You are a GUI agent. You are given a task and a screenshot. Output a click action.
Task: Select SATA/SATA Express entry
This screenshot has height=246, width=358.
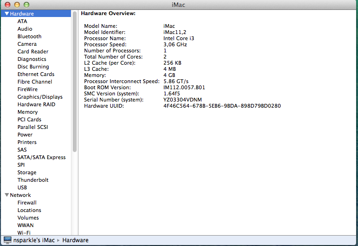click(42, 157)
